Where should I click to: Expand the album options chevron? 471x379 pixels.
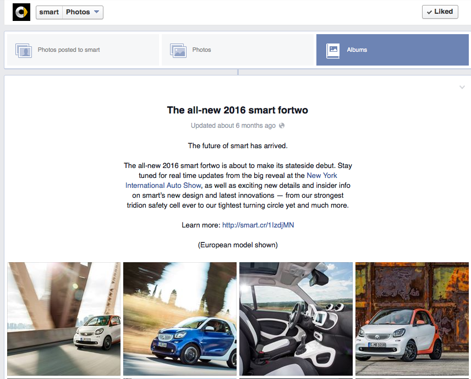(462, 87)
